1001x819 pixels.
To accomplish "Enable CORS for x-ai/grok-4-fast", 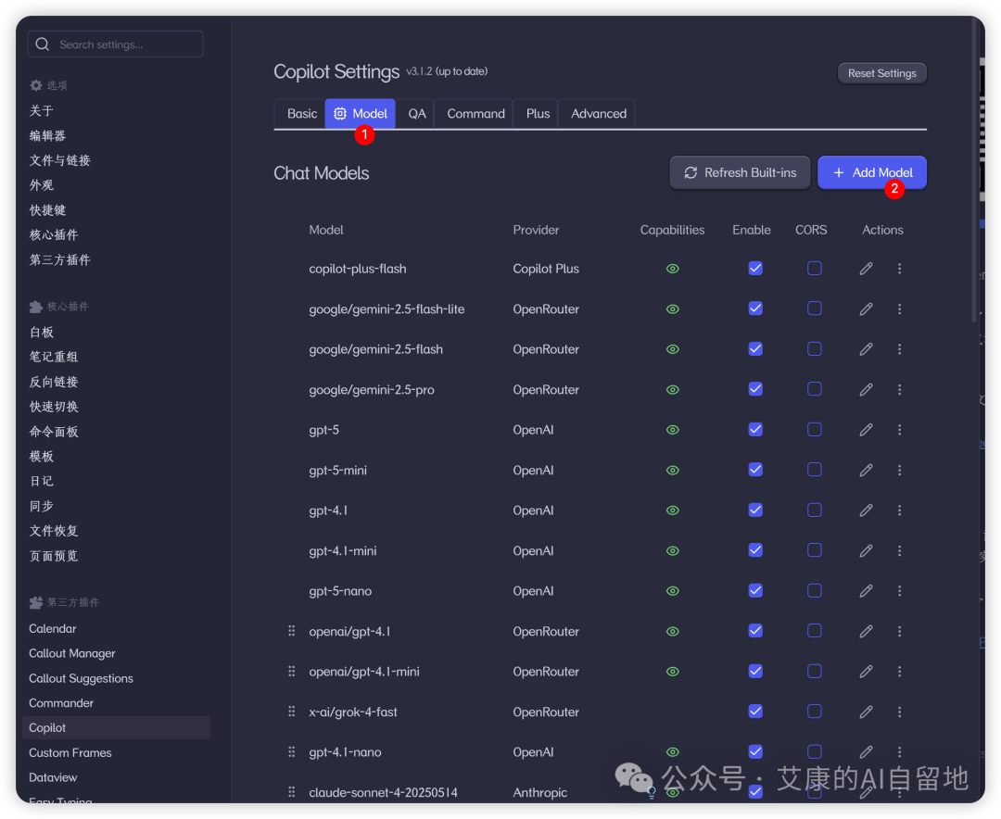I will 814,711.
